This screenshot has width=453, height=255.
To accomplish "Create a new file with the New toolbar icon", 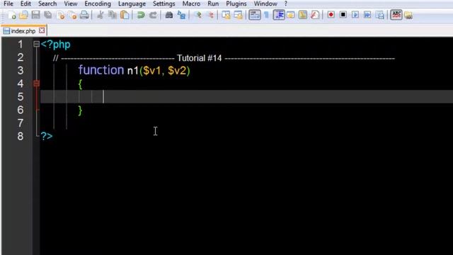I will click(x=12, y=15).
